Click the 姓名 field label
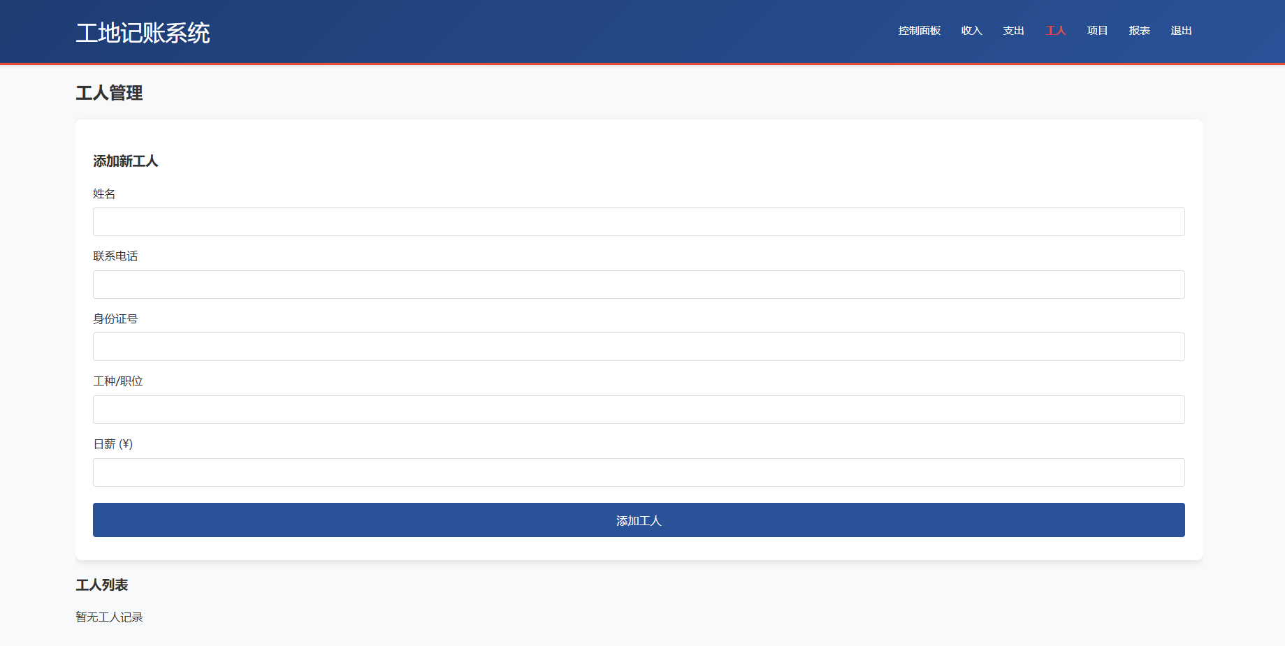 (x=104, y=194)
